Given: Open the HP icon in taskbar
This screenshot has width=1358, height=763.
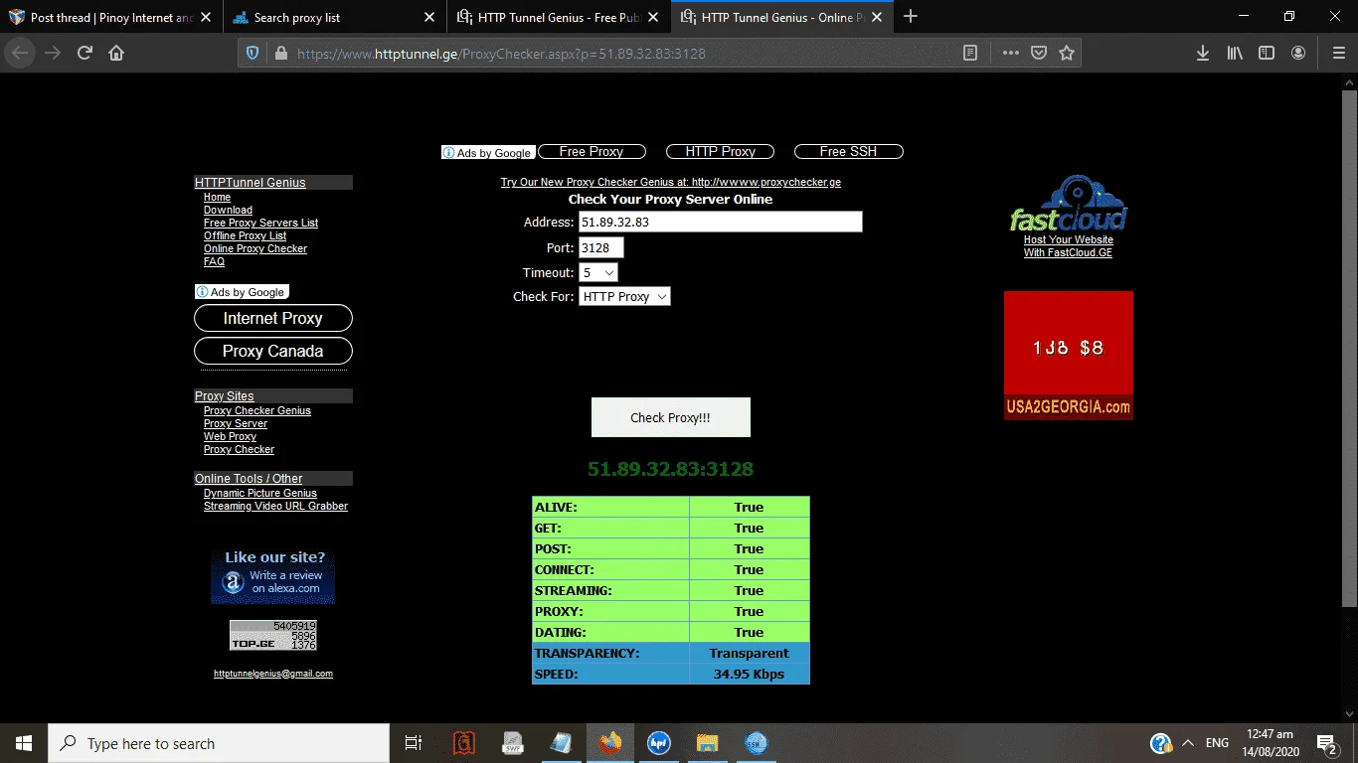Looking at the screenshot, I should click(x=658, y=743).
